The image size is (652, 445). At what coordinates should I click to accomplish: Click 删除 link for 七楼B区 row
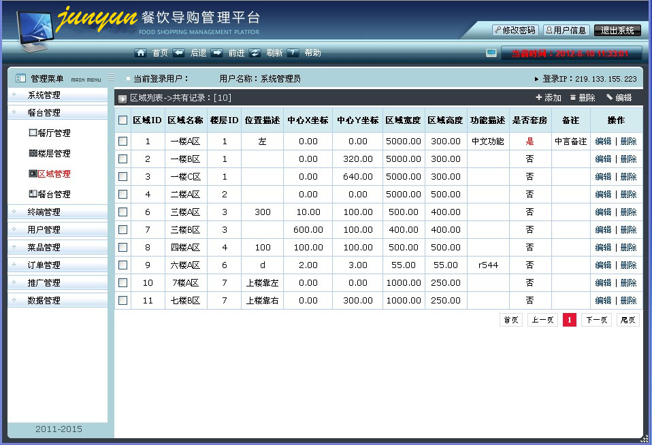pos(629,300)
